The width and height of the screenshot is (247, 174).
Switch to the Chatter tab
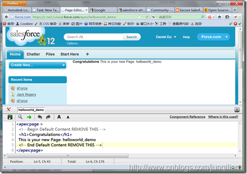33,54
